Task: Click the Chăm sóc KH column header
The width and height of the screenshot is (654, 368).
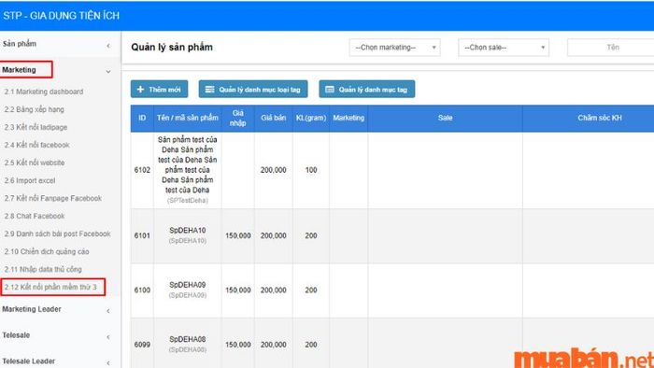Action: pyautogui.click(x=600, y=119)
